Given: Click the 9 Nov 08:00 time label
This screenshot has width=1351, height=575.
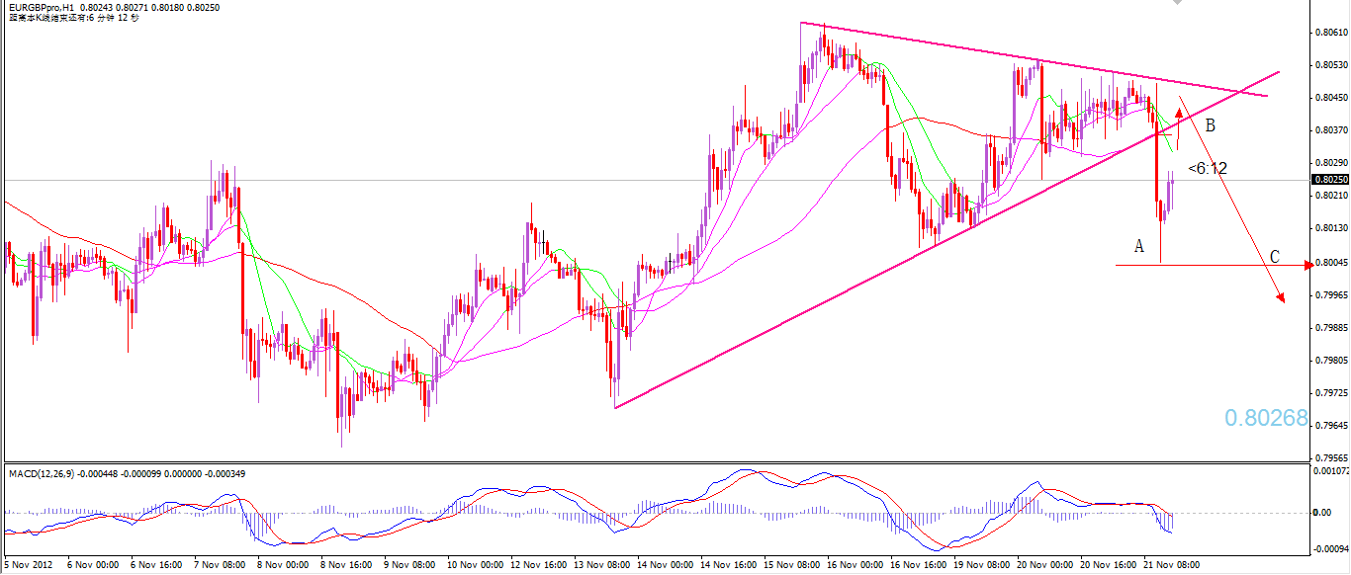Looking at the screenshot, I should (x=408, y=566).
